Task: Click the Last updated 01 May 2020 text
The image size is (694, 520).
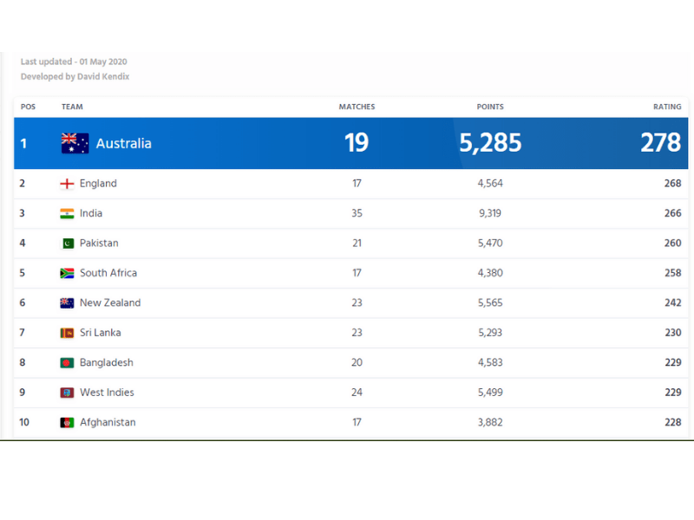Action: coord(74,62)
